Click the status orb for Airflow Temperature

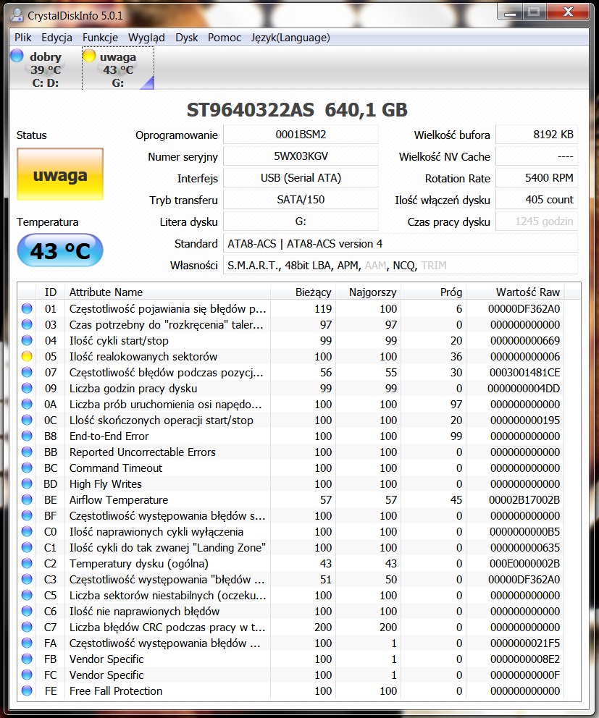click(x=27, y=499)
